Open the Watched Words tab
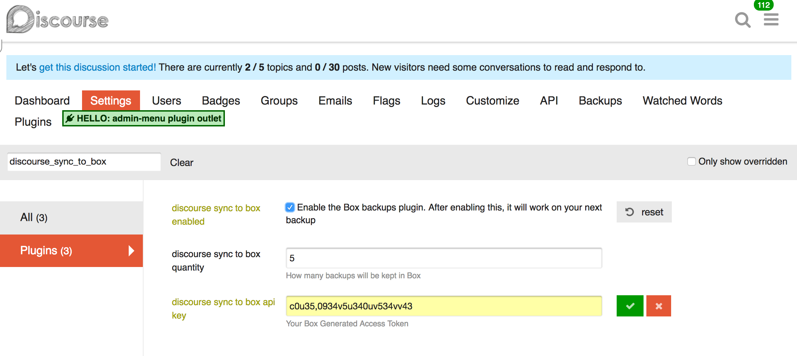797x356 pixels. (x=682, y=101)
